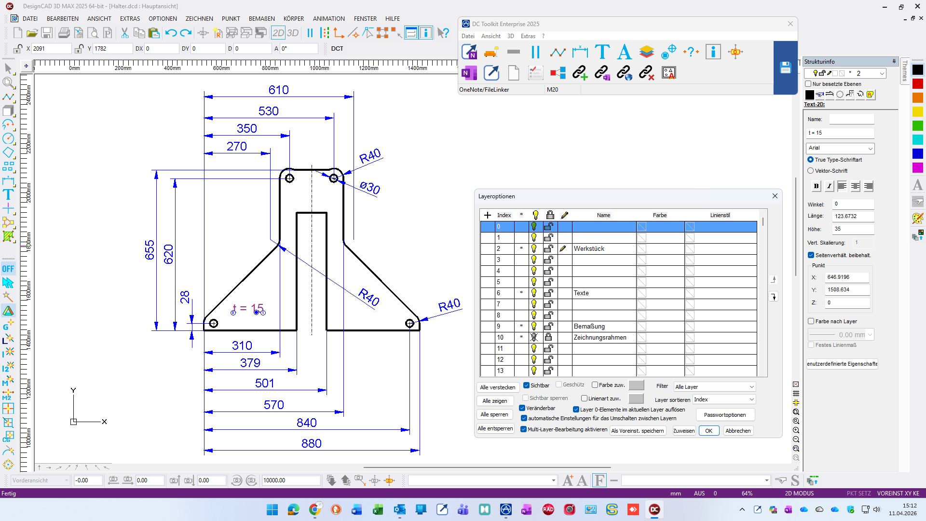
Task: Open the ZEICHNEN menu
Action: click(x=199, y=18)
